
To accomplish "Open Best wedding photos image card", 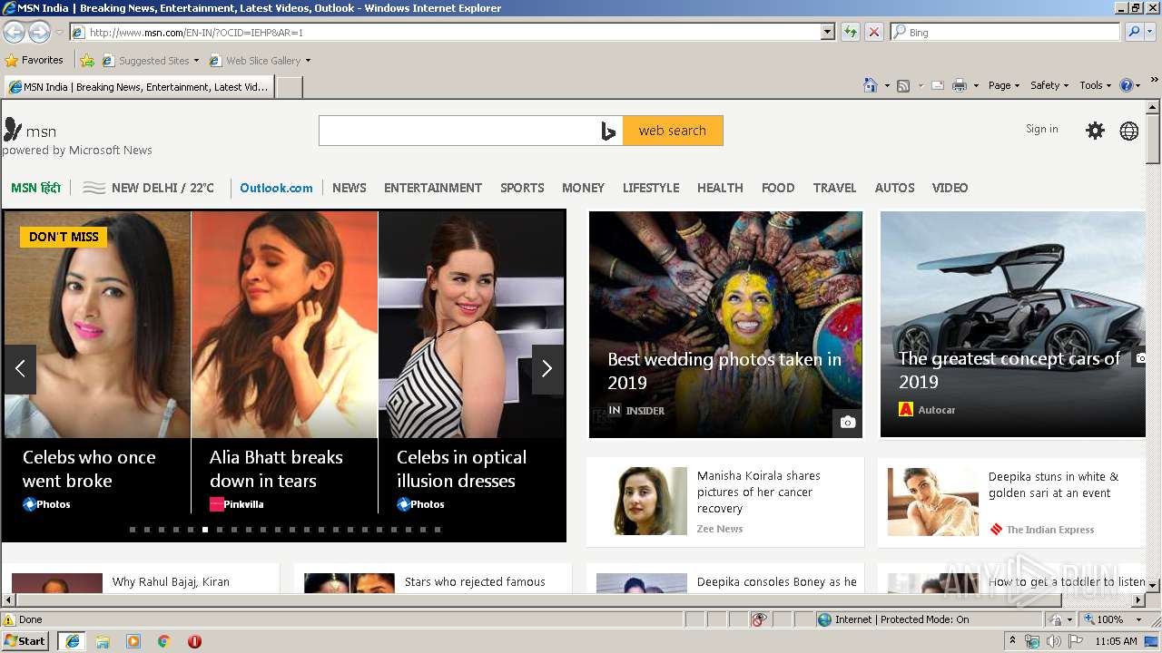I will tap(725, 324).
